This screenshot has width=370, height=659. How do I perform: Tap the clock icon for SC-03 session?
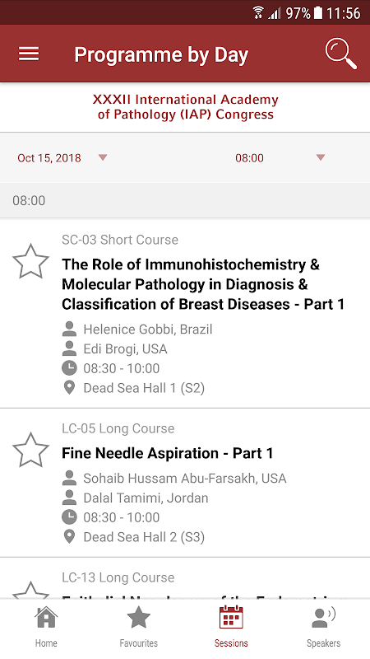[69, 368]
